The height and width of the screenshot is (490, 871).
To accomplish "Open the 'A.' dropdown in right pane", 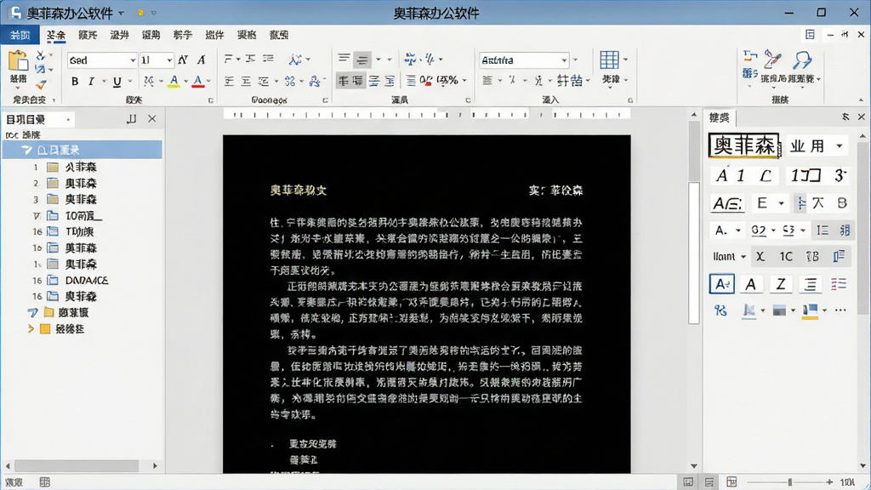I will coord(738,230).
